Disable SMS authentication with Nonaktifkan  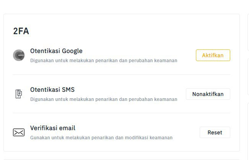pyautogui.click(x=208, y=94)
